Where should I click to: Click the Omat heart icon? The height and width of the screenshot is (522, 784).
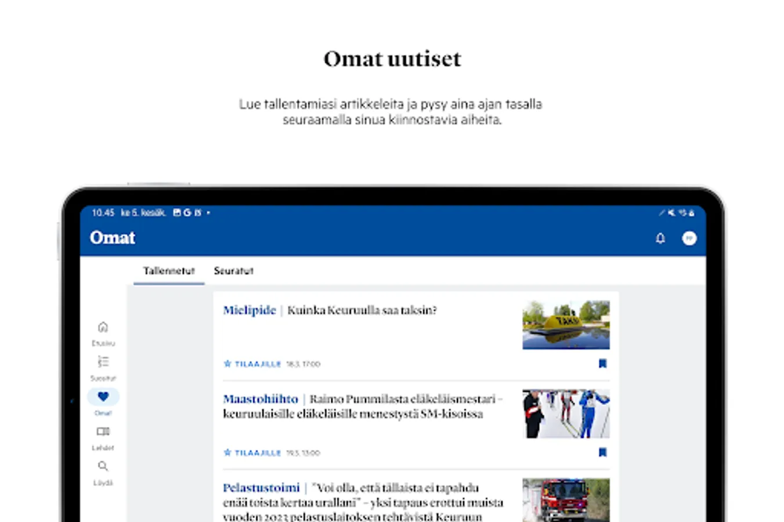[103, 396]
